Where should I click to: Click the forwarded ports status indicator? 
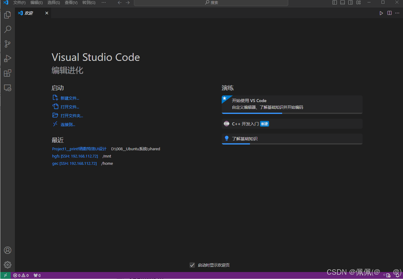37,275
